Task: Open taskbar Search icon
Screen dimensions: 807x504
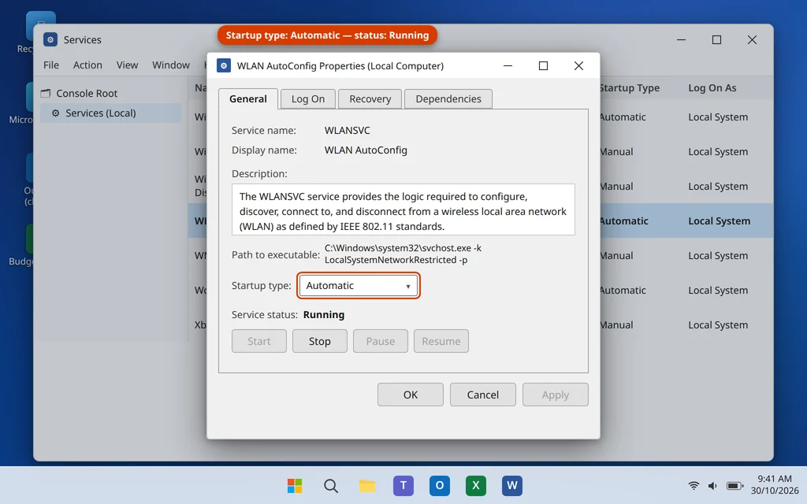Action: (x=331, y=485)
